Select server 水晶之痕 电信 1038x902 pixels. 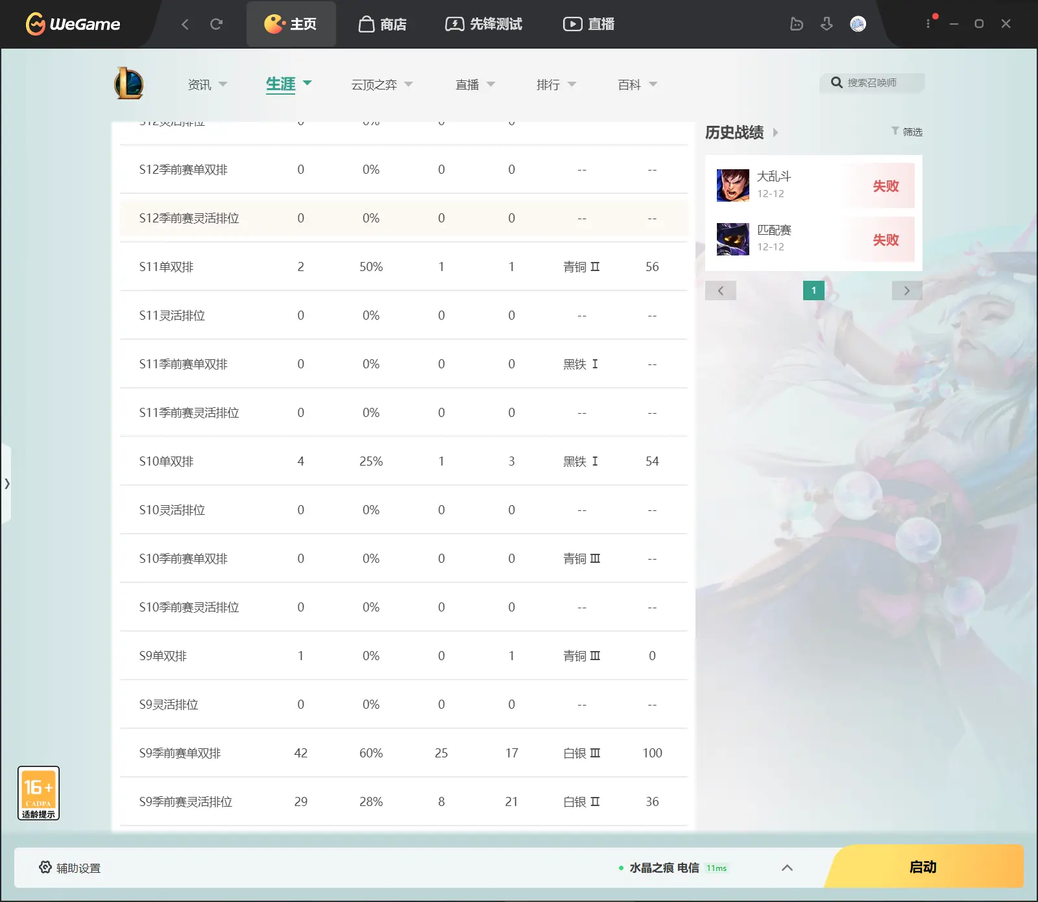[664, 868]
